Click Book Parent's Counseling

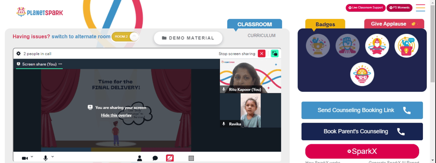pos(362,131)
